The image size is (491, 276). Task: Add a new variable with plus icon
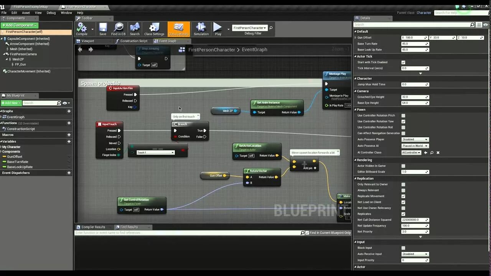pyautogui.click(x=69, y=141)
